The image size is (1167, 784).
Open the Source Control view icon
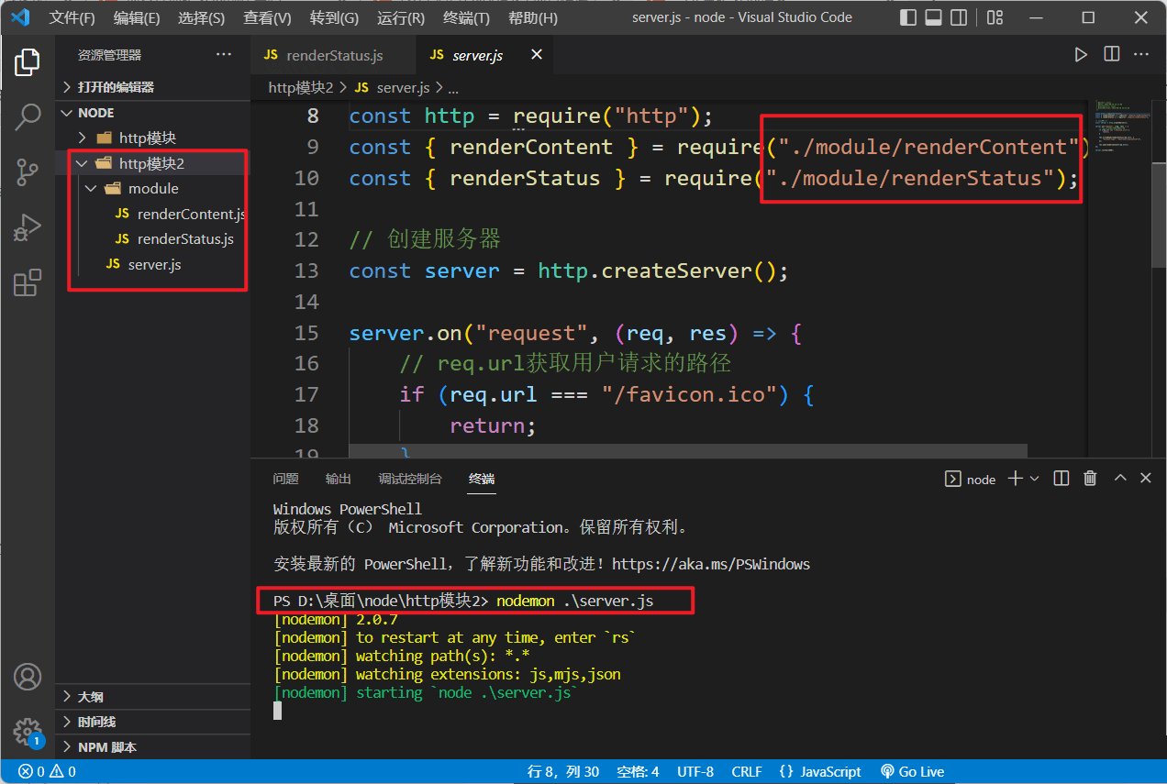click(28, 171)
